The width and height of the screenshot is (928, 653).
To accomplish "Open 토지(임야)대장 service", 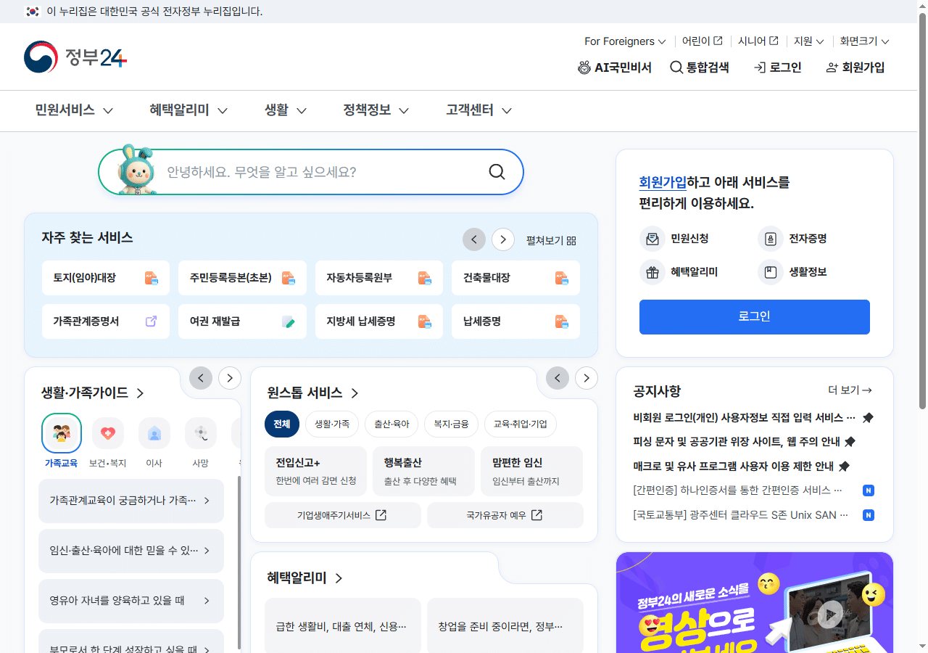I will pos(106,278).
